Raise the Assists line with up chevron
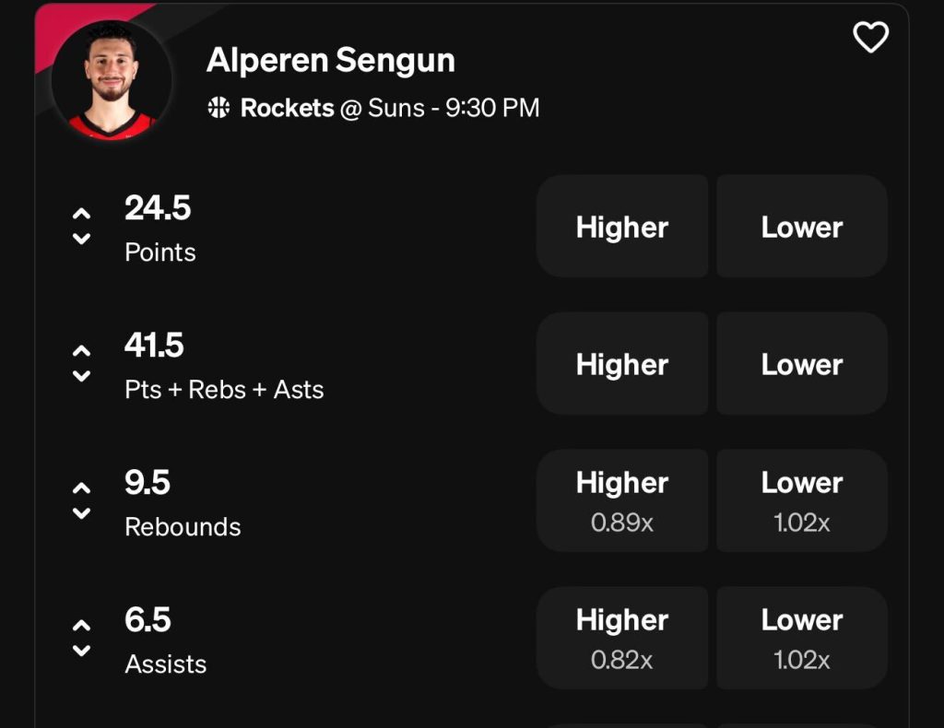Image resolution: width=944 pixels, height=728 pixels. pyautogui.click(x=82, y=626)
